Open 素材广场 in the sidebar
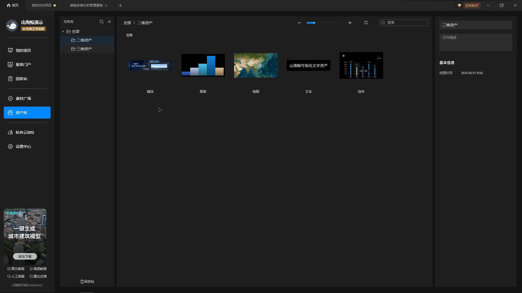Viewport: 522px width, 293px height. click(23, 98)
